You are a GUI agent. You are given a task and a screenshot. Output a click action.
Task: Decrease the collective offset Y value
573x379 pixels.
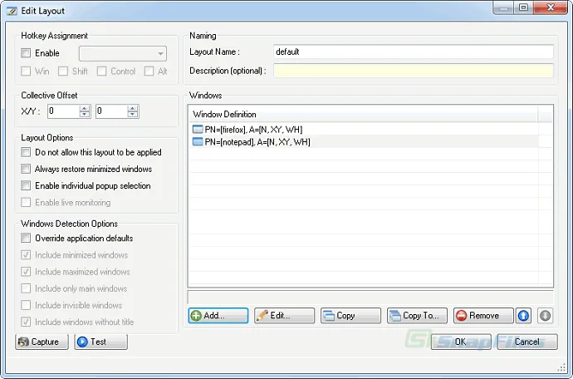133,114
